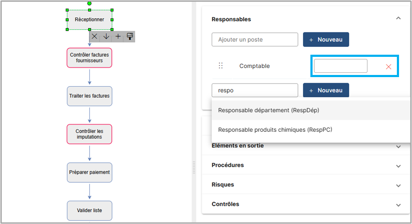Image resolution: width=412 pixels, height=224 pixels.
Task: Click the panel splitter grip handle
Action: pos(194,167)
